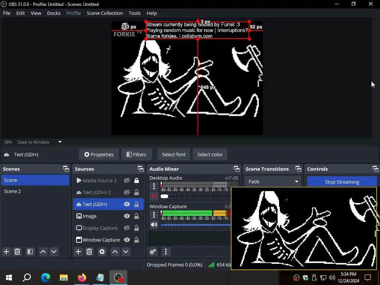Open advanced audio properties gears icon
380x285 pixels.
(x=153, y=252)
